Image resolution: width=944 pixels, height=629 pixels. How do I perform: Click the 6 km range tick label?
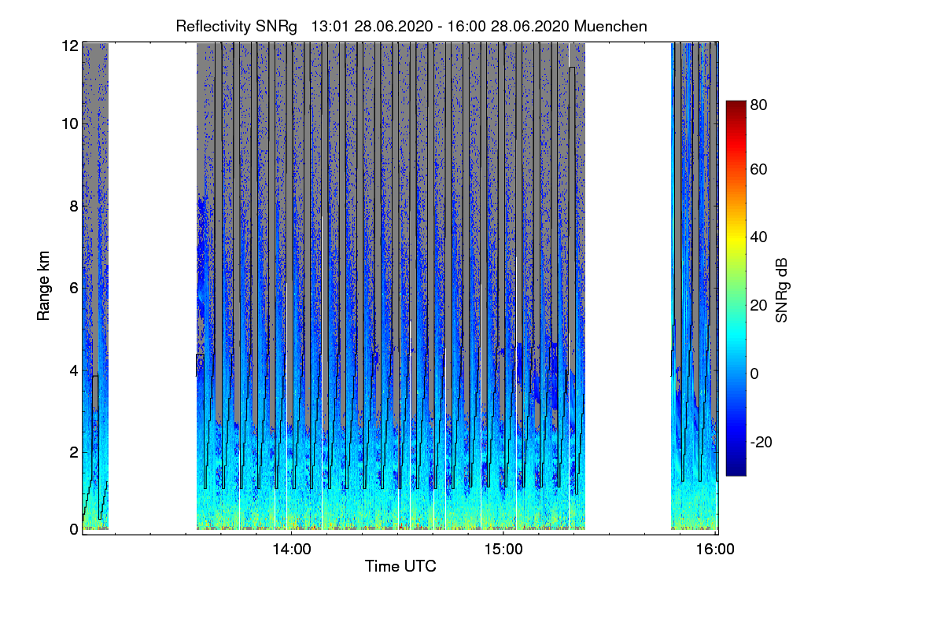pyautogui.click(x=74, y=288)
